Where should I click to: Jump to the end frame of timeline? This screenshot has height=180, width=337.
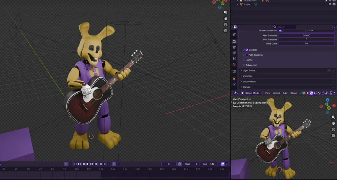pyautogui.click(x=95, y=164)
